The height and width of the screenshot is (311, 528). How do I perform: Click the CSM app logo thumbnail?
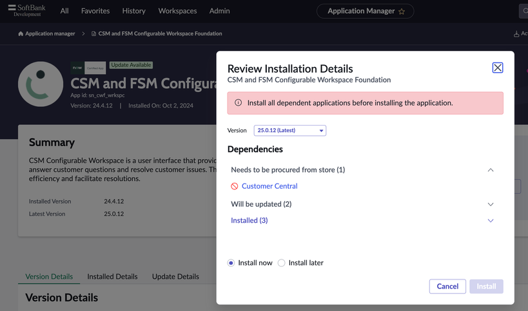coord(41,84)
